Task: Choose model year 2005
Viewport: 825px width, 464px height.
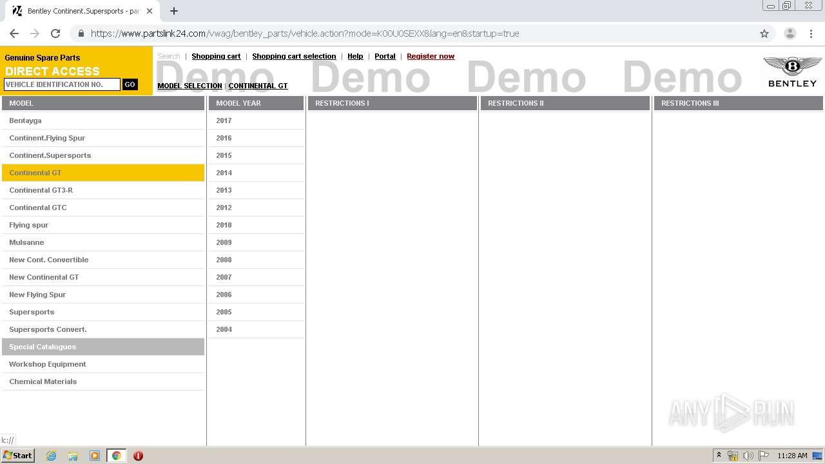Action: click(x=256, y=312)
